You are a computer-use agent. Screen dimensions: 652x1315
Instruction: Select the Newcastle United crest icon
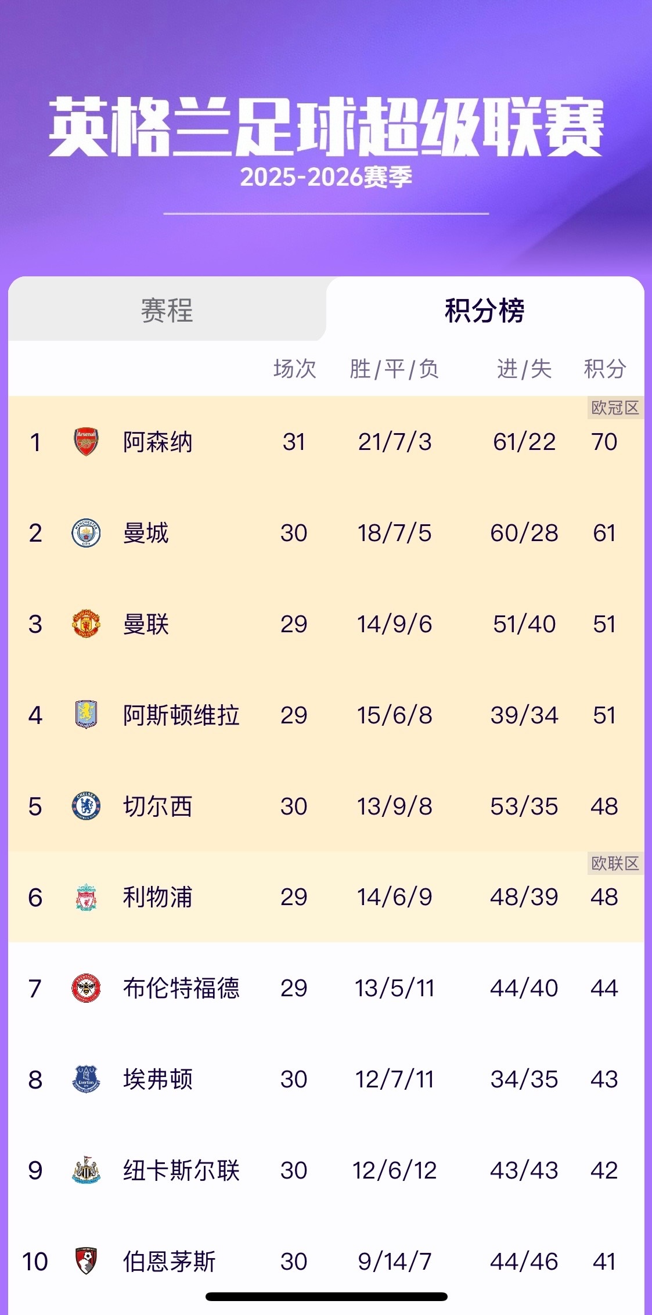[86, 1170]
